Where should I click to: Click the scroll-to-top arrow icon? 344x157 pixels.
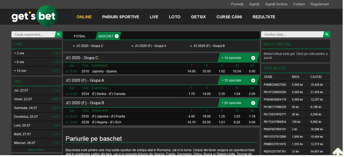[x=337, y=152]
